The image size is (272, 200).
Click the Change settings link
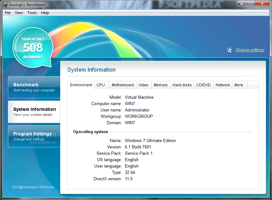[250, 50]
